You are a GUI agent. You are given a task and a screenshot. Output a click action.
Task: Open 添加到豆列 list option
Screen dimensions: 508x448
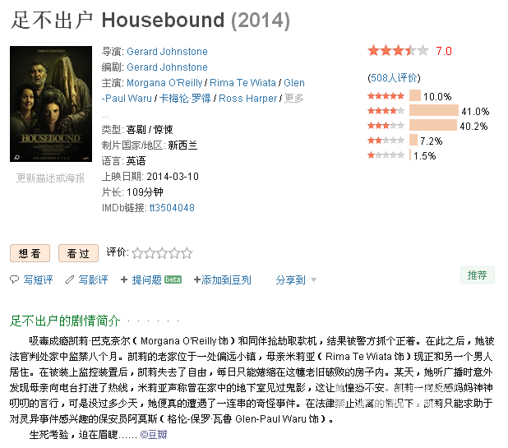click(x=222, y=279)
